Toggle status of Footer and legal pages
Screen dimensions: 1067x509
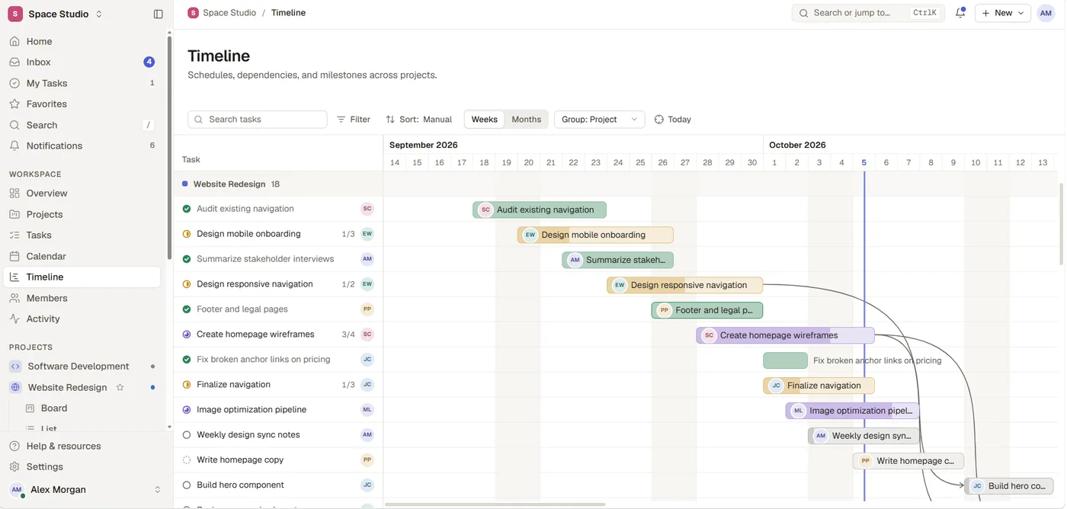coord(187,309)
